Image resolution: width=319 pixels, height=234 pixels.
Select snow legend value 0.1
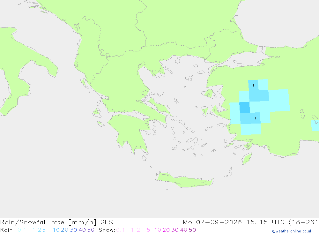[121, 230]
